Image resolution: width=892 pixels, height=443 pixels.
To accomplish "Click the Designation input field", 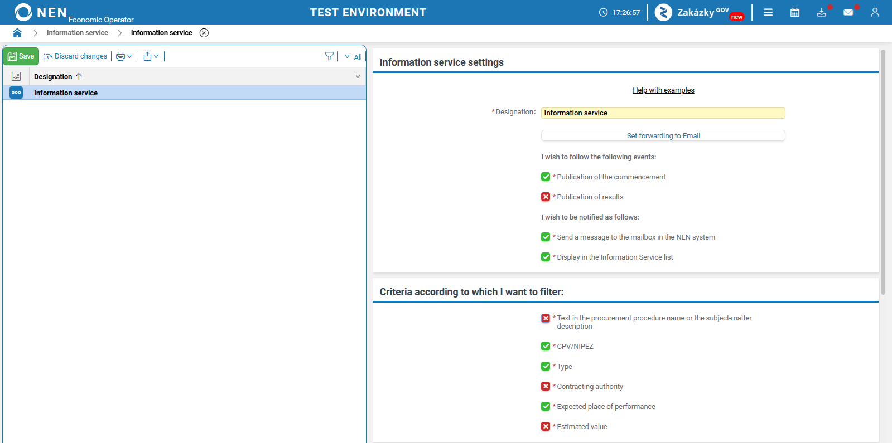I will pyautogui.click(x=663, y=113).
